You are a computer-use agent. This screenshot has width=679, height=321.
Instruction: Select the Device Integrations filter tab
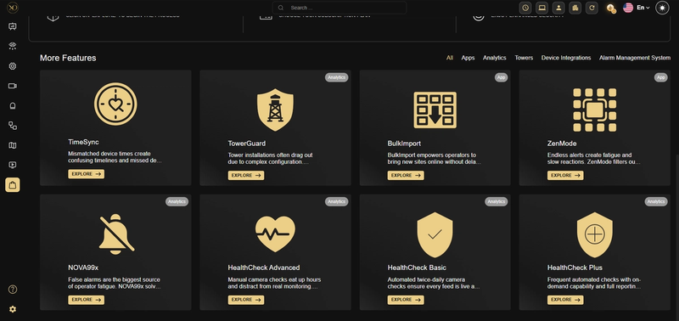coord(565,58)
